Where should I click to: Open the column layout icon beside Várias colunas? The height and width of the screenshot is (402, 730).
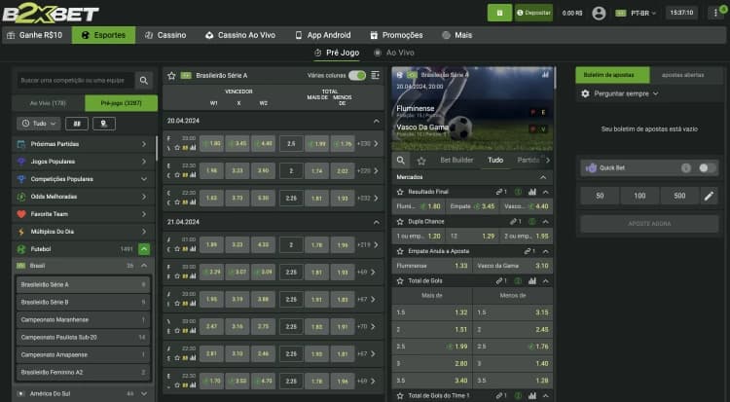tap(376, 76)
